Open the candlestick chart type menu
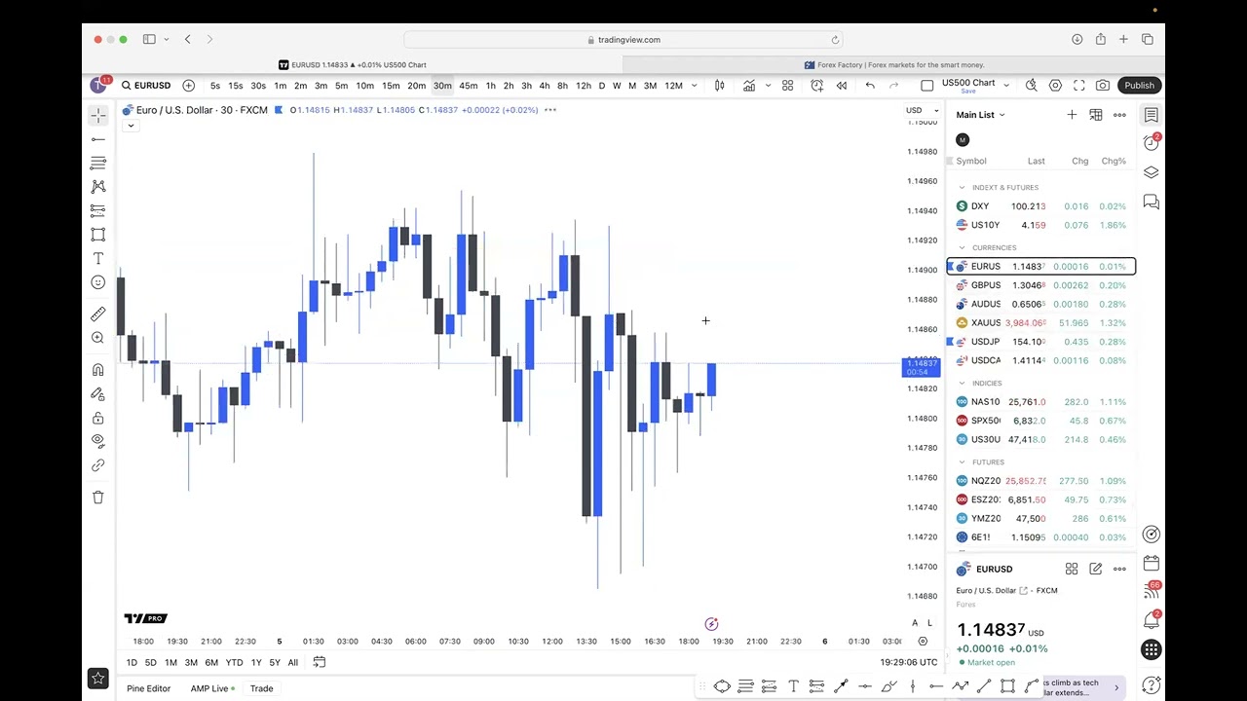The image size is (1247, 701). click(719, 86)
